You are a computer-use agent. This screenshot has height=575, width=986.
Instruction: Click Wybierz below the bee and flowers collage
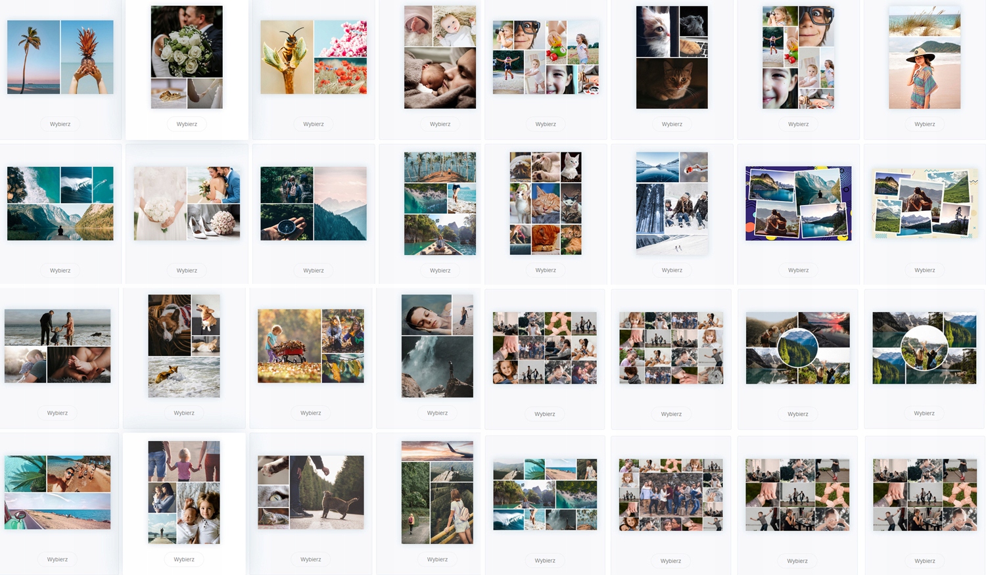point(314,124)
